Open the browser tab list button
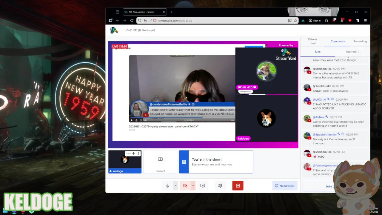Viewport: 382px width, 215px height. [x=117, y=12]
